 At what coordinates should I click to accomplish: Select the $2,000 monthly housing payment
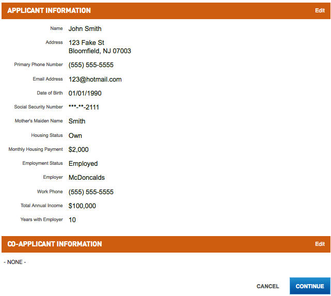click(x=78, y=149)
